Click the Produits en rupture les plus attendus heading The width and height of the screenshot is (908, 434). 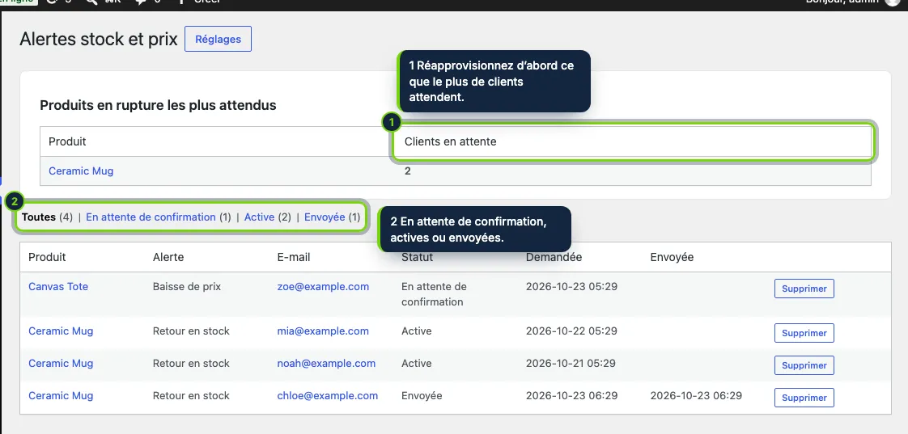(x=158, y=105)
